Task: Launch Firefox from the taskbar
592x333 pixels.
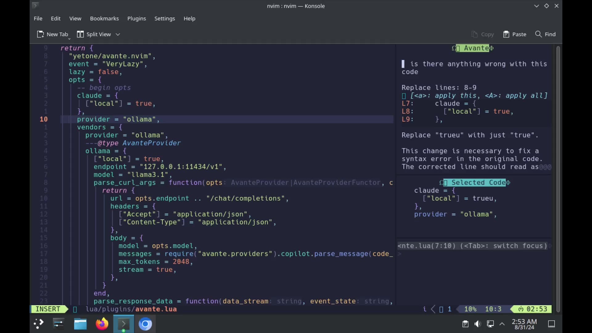Action: click(x=102, y=324)
